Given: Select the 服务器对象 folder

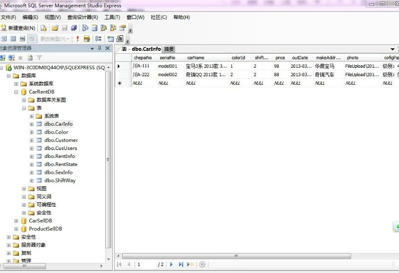Looking at the screenshot, I should (33, 245).
